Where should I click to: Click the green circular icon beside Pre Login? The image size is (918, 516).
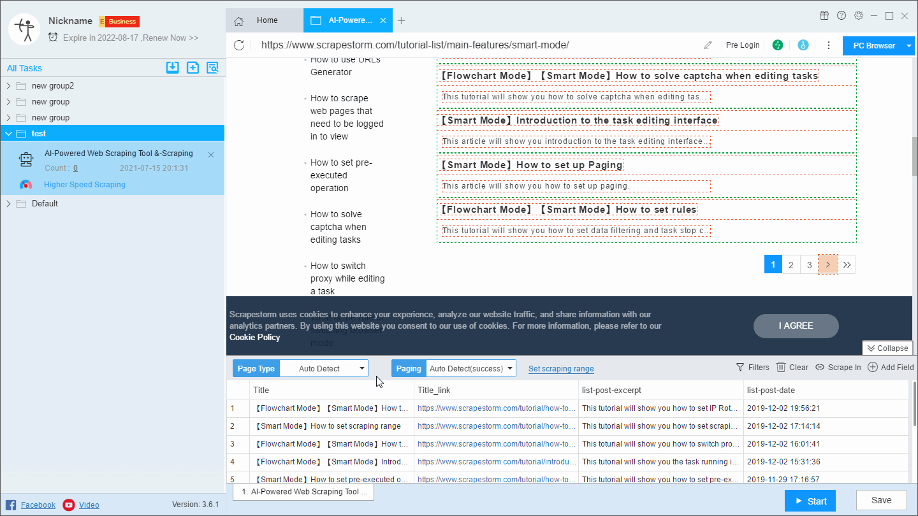[778, 45]
